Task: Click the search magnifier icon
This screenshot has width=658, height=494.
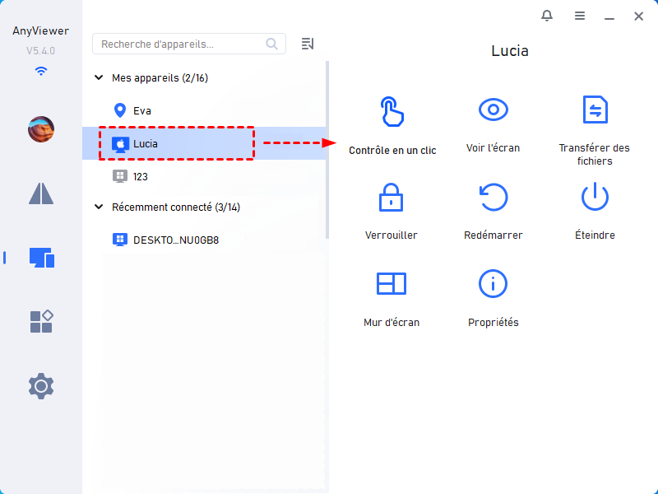Action: (272, 44)
